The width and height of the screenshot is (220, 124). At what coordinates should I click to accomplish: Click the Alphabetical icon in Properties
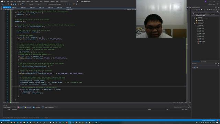[195, 68]
